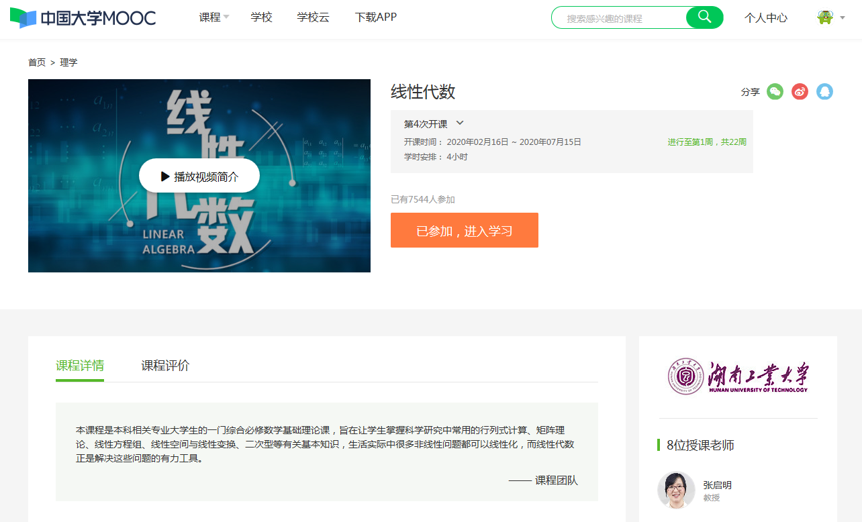Click the user avatar icon
862x522 pixels.
(824, 17)
